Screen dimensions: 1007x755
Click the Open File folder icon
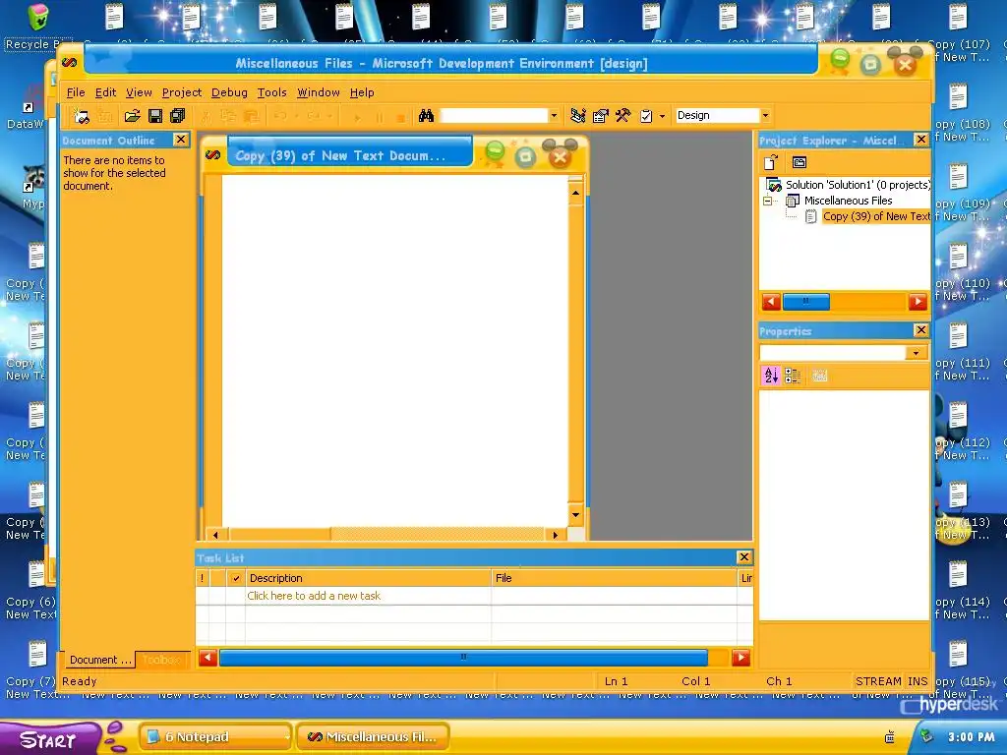133,116
